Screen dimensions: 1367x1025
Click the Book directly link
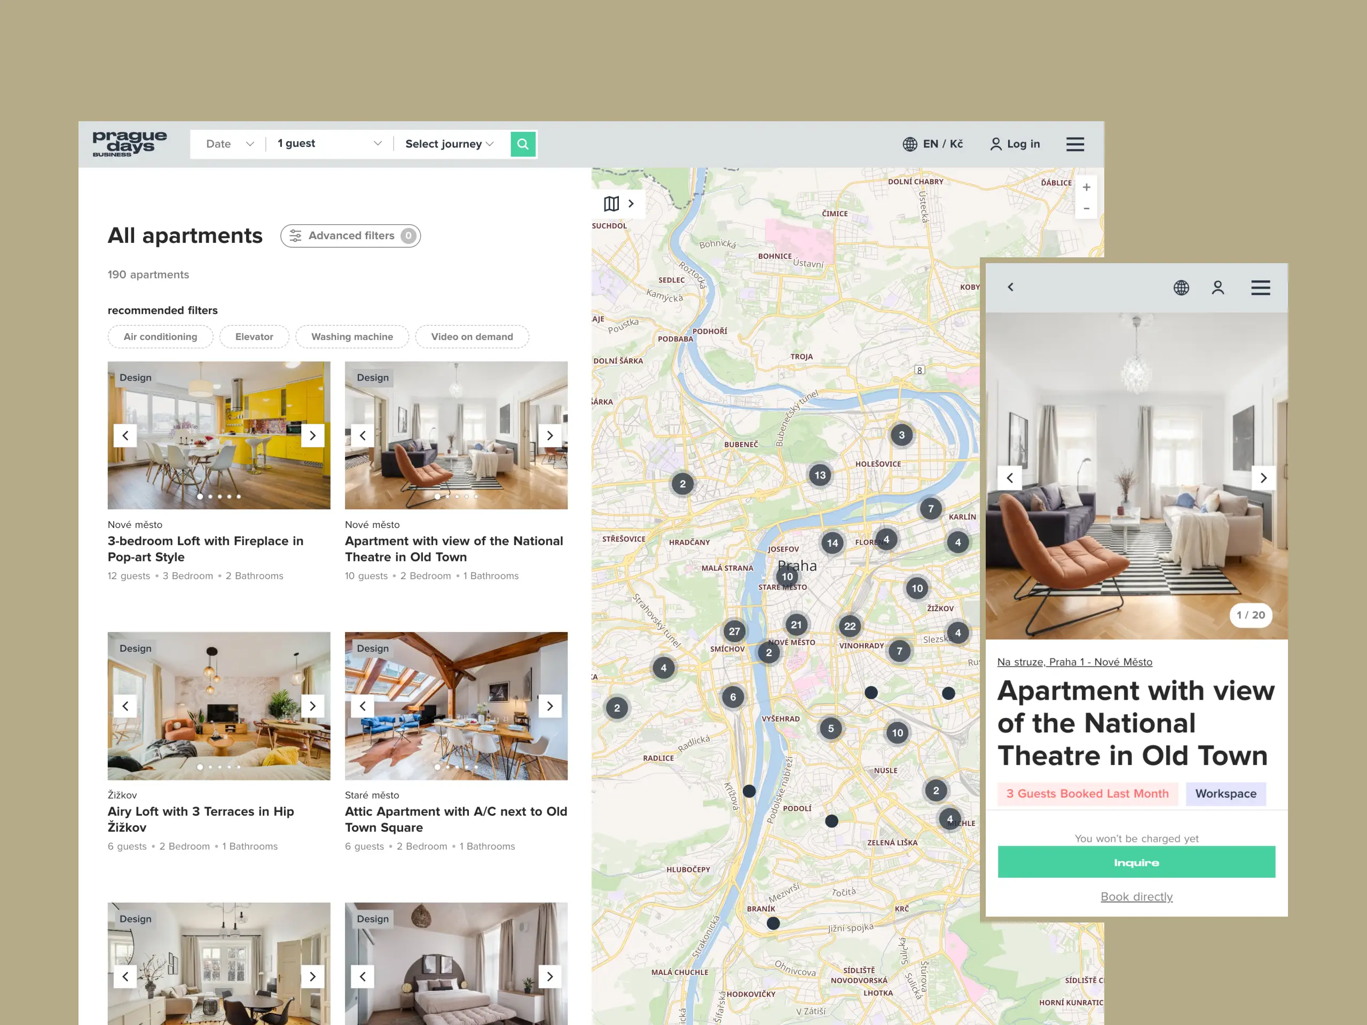pos(1136,896)
